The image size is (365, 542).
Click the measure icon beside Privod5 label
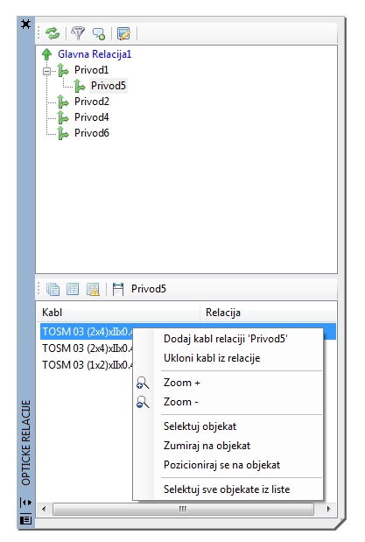[x=118, y=289]
